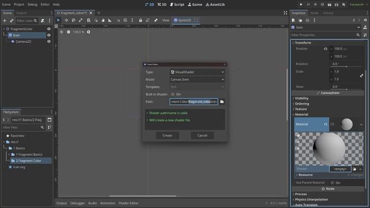Image resolution: width=370 pixels, height=208 pixels.
Task: Expand the Process section
Action: pyautogui.click(x=301, y=194)
